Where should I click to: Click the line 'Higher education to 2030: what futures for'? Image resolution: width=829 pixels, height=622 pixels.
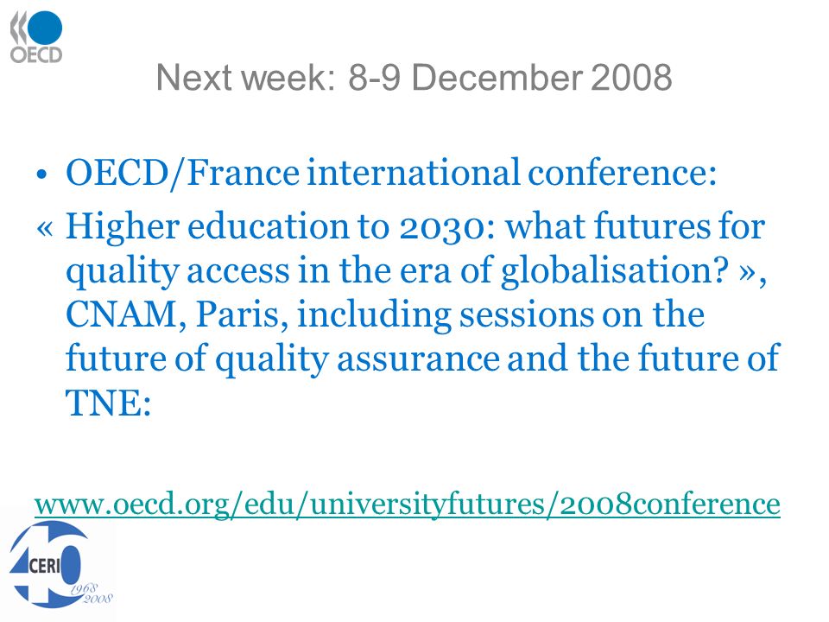[415, 225]
